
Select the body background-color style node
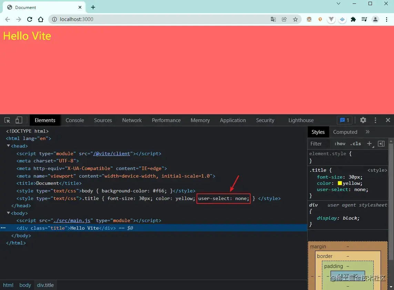coord(106,191)
